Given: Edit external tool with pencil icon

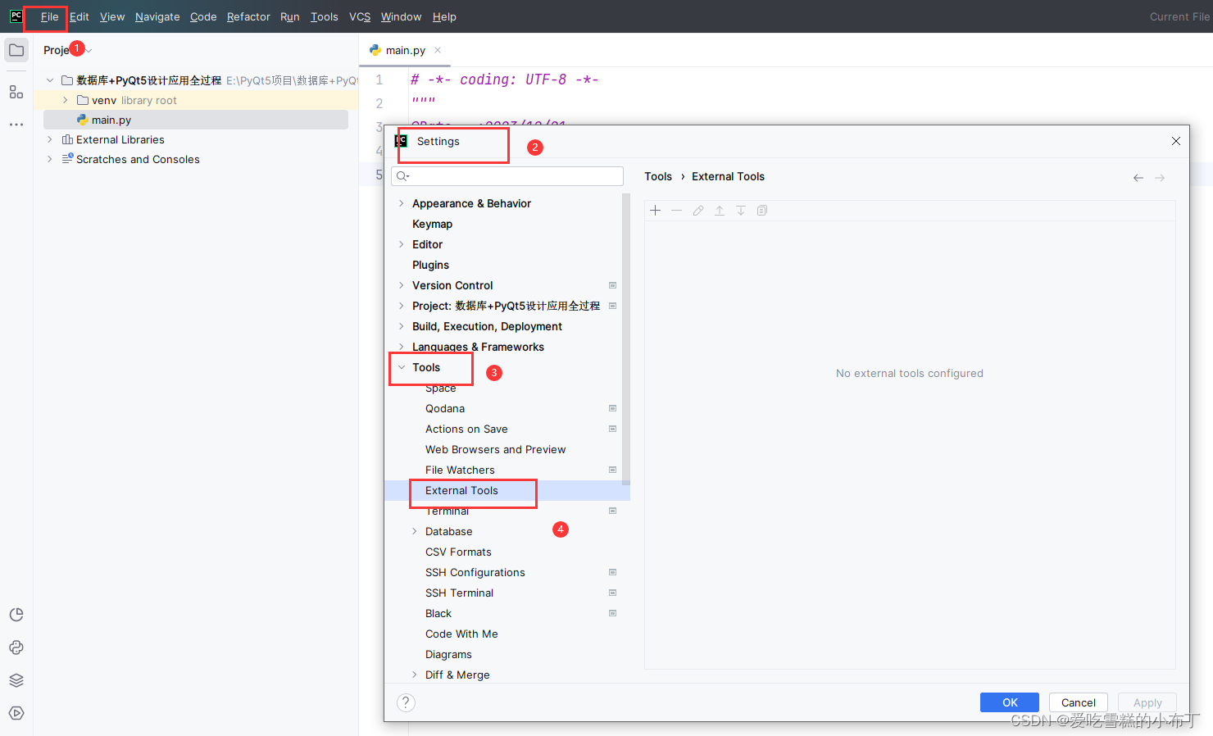Looking at the screenshot, I should click(698, 211).
